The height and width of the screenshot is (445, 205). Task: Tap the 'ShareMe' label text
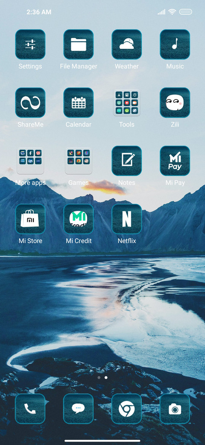[x=30, y=125]
